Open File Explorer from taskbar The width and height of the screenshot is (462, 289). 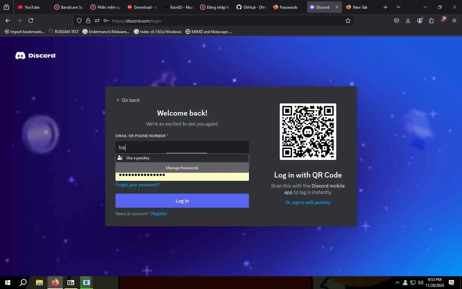coord(39,283)
